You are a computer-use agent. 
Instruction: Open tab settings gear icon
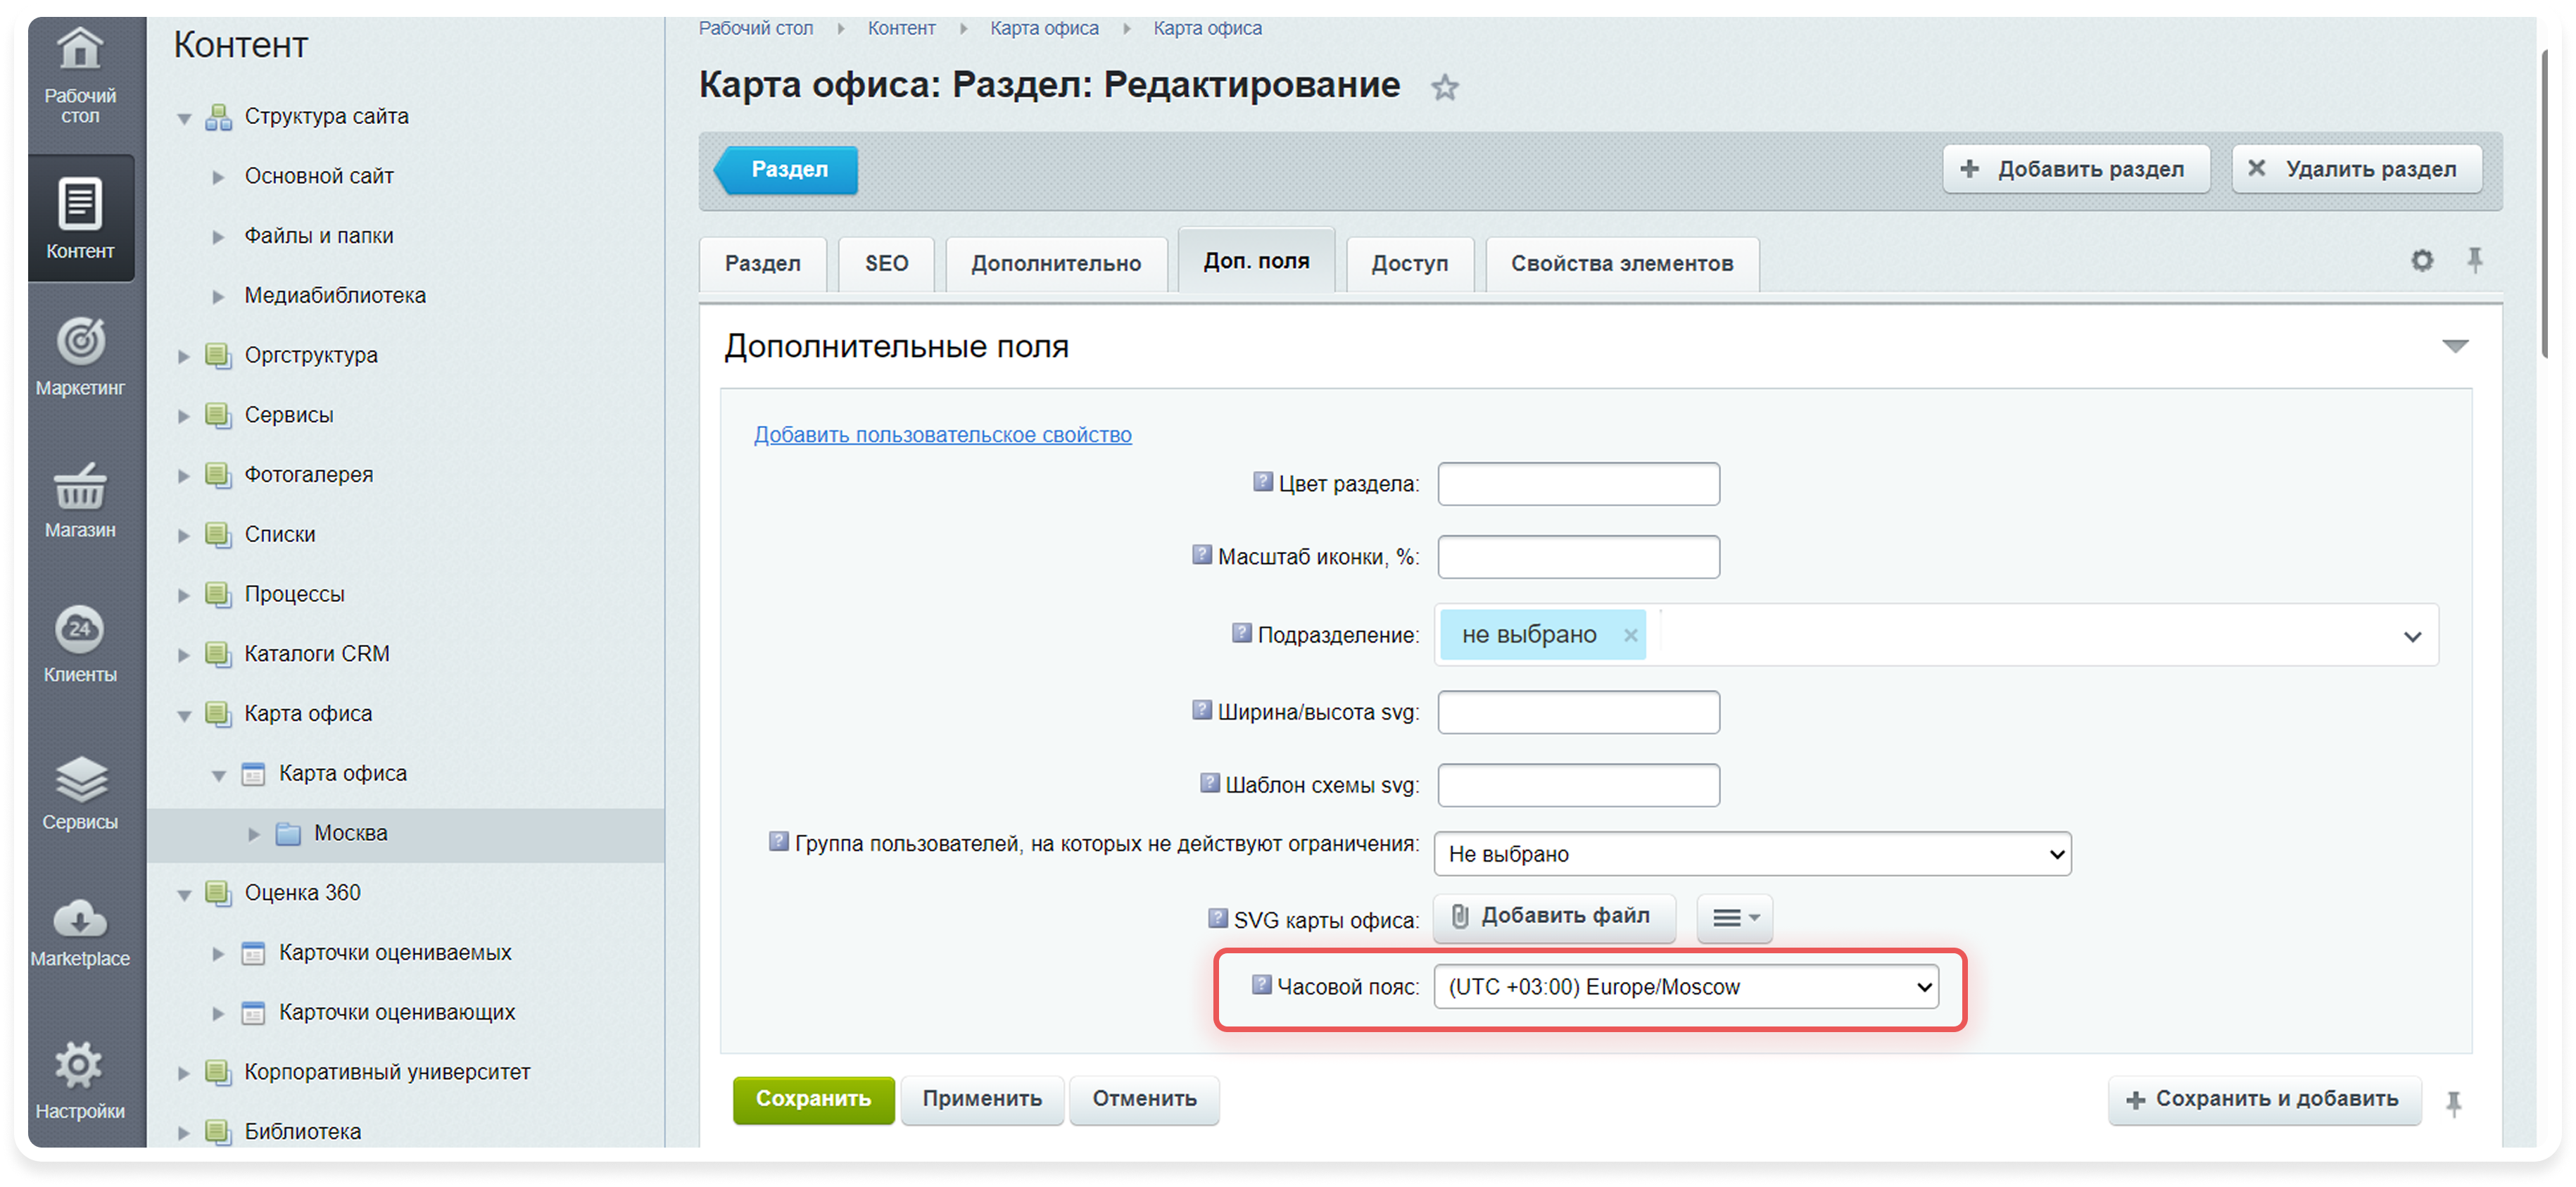[x=2421, y=261]
